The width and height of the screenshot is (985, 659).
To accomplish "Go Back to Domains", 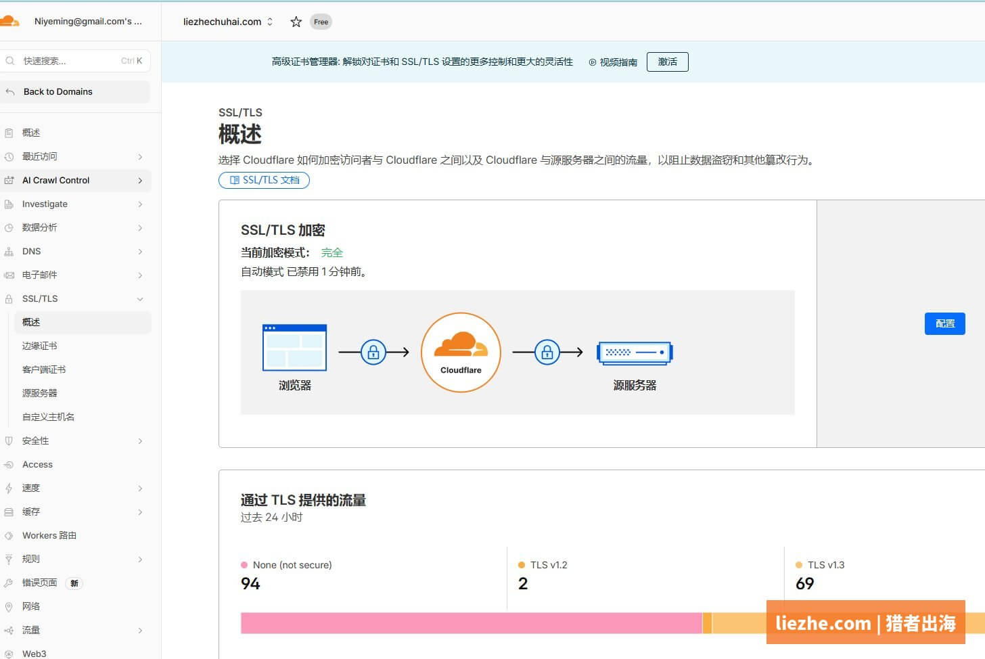I will pos(75,92).
